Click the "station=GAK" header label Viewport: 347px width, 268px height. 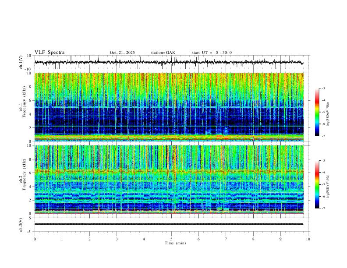click(163, 53)
